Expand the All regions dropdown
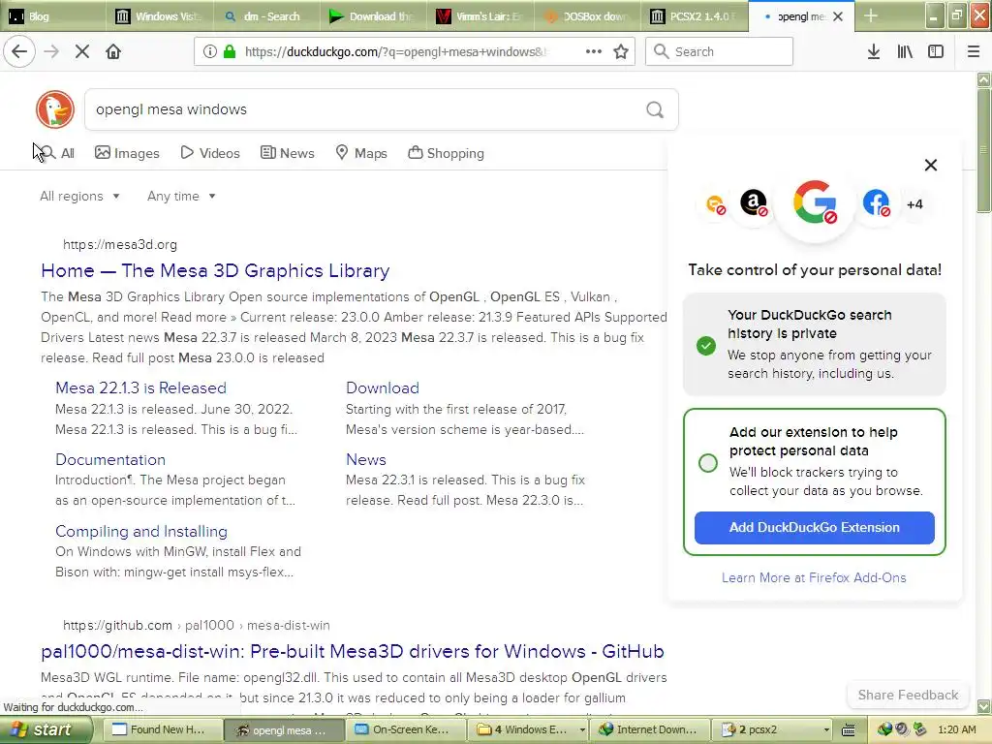The width and height of the screenshot is (992, 744). coord(79,196)
